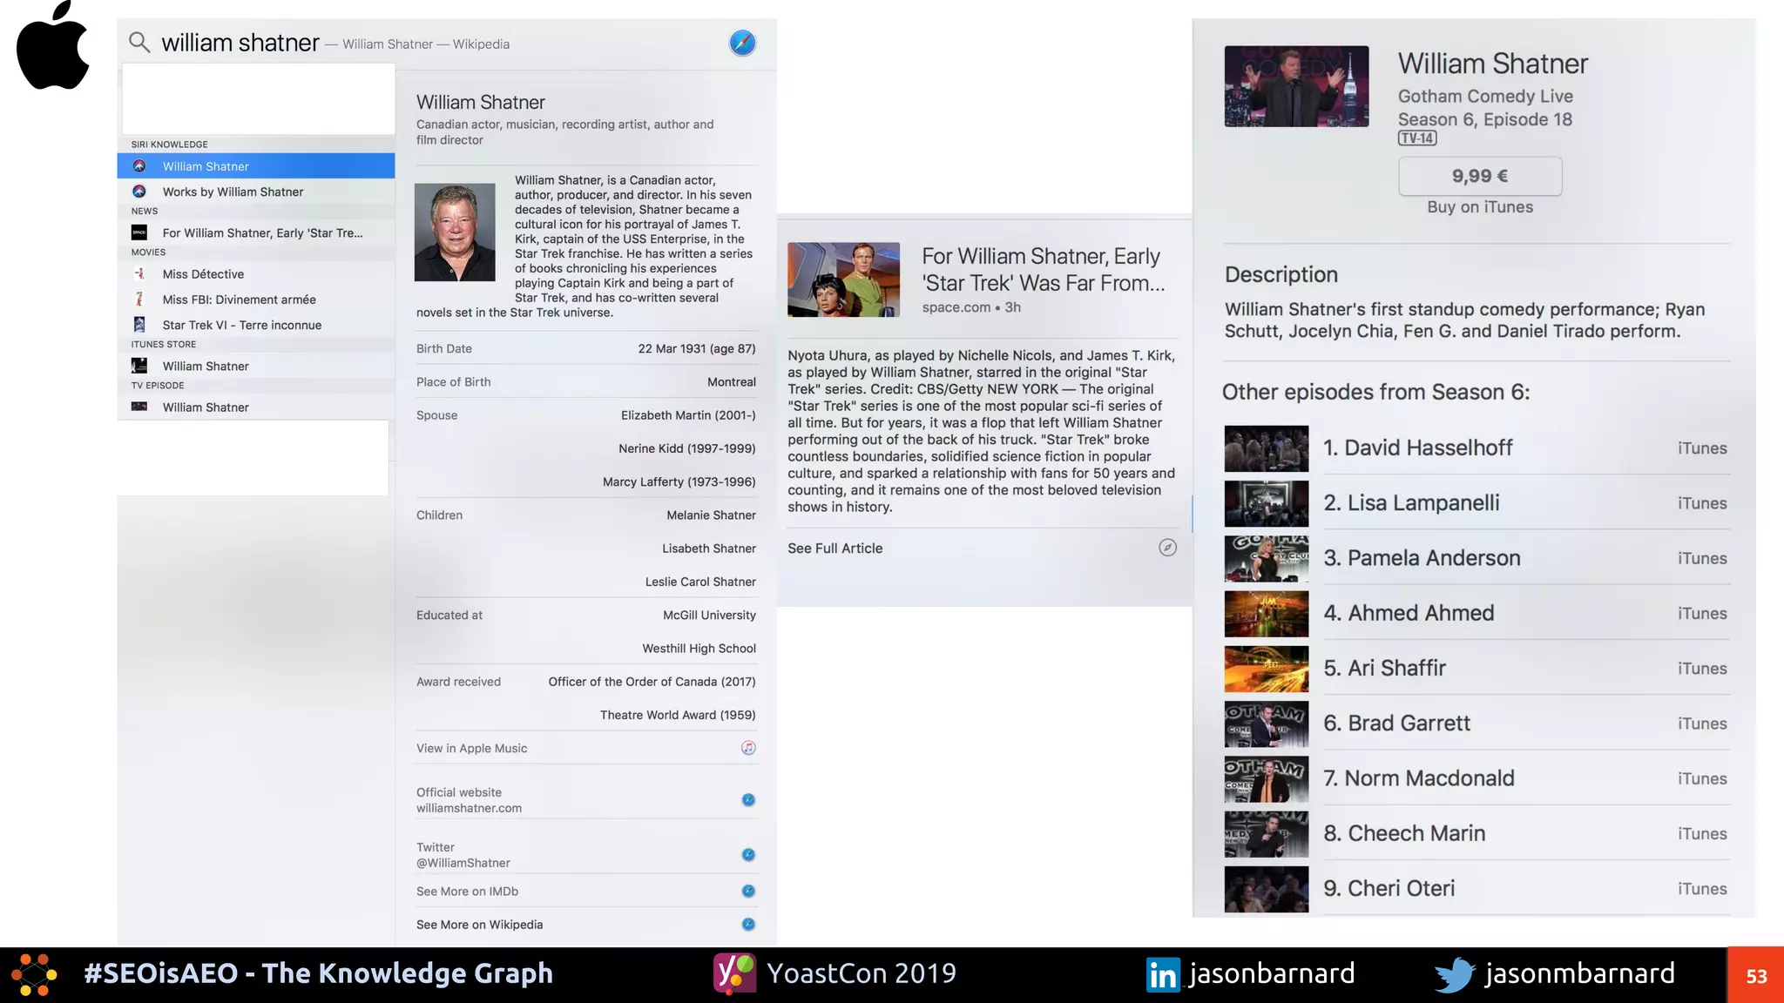
Task: Open episode 5. Ari Shaffir
Action: 1477,668
